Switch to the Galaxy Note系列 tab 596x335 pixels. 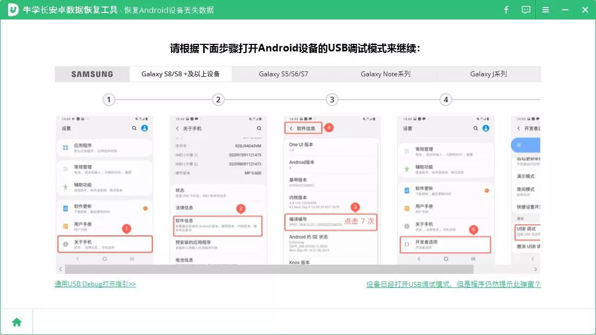tap(386, 74)
